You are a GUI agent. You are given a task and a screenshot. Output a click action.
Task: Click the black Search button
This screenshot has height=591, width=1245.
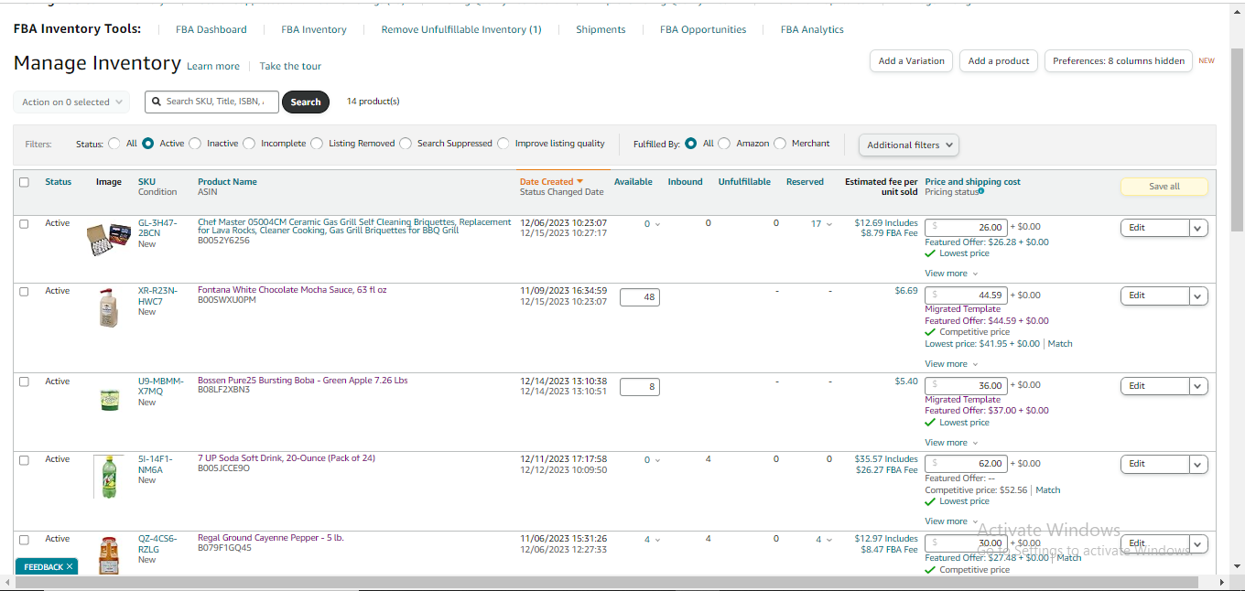click(x=306, y=102)
